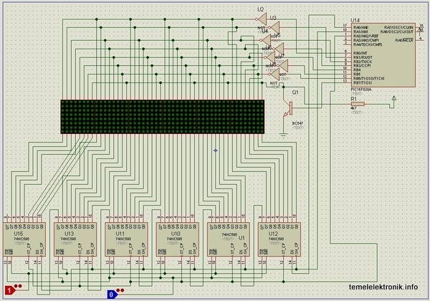Select the U12 74HC595 shift register

click(279, 239)
